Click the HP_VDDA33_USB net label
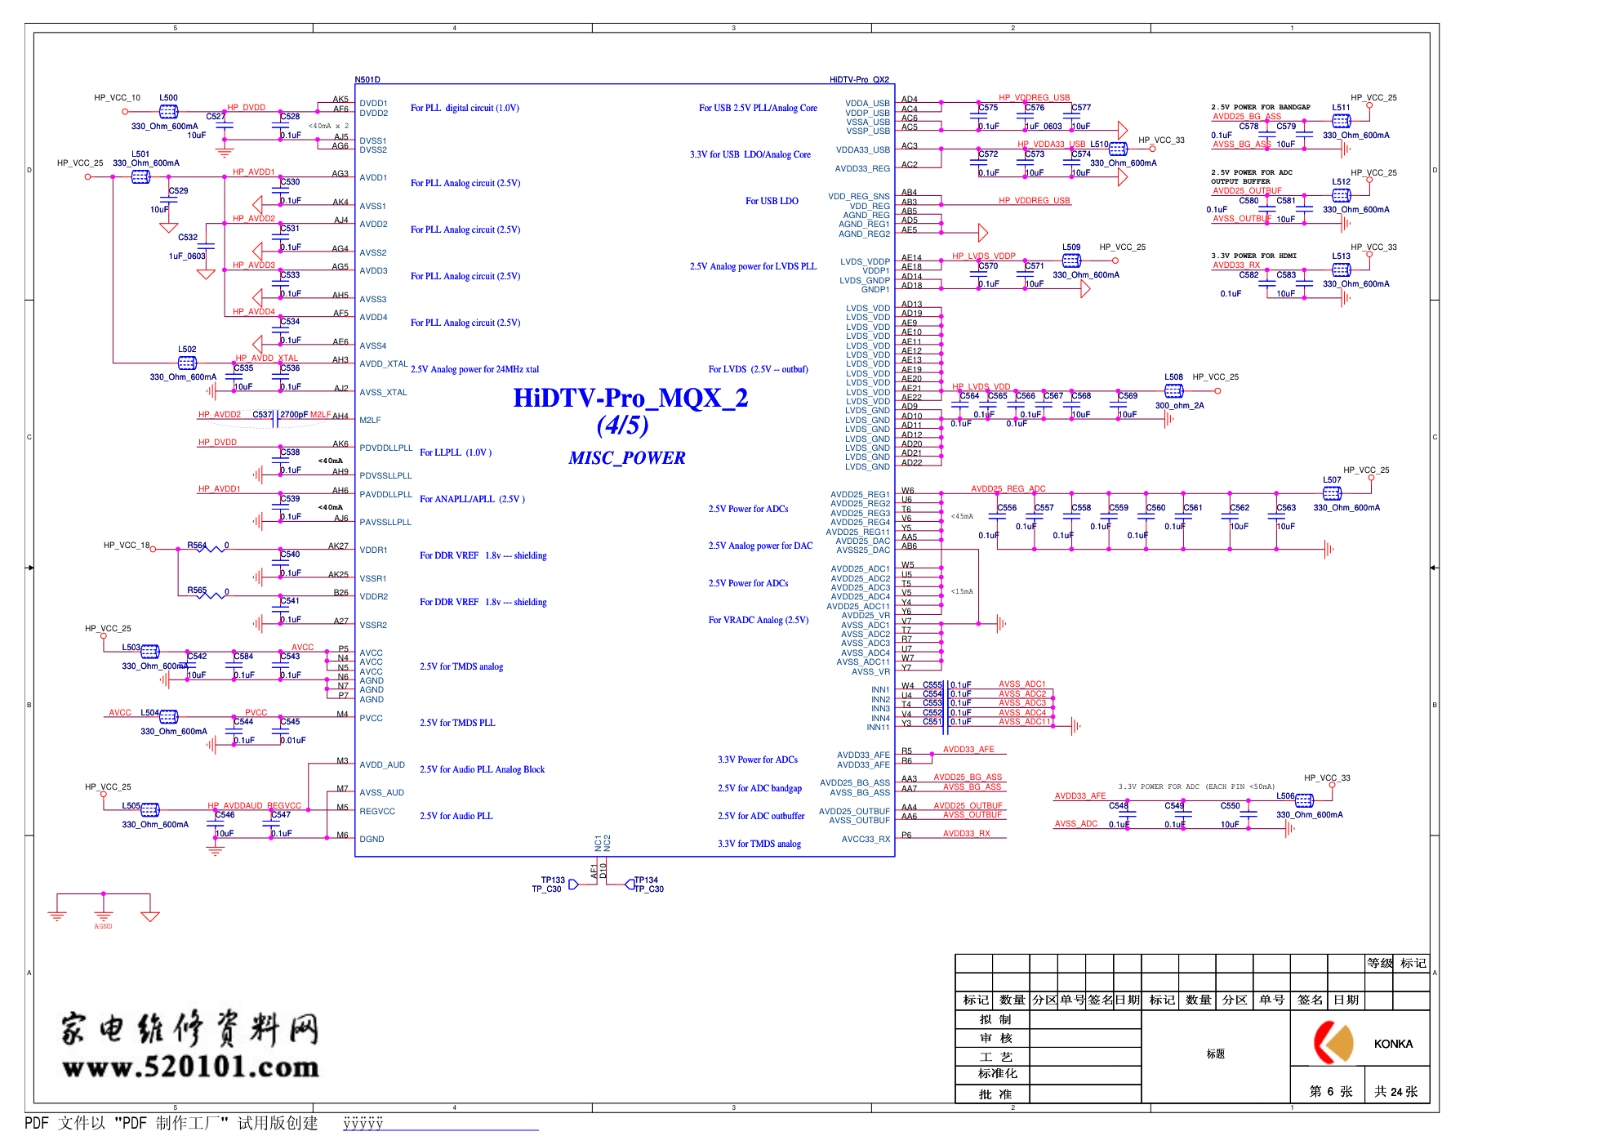 (x=1052, y=144)
